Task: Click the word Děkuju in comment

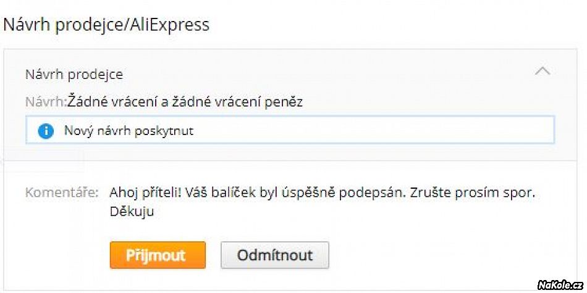Action: (x=132, y=212)
